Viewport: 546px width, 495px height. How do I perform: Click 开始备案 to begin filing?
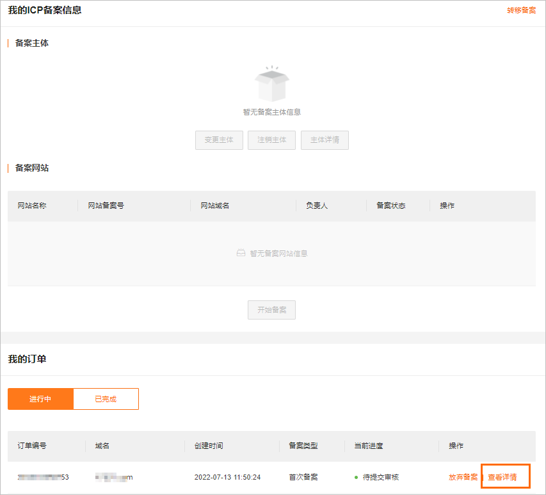[271, 309]
